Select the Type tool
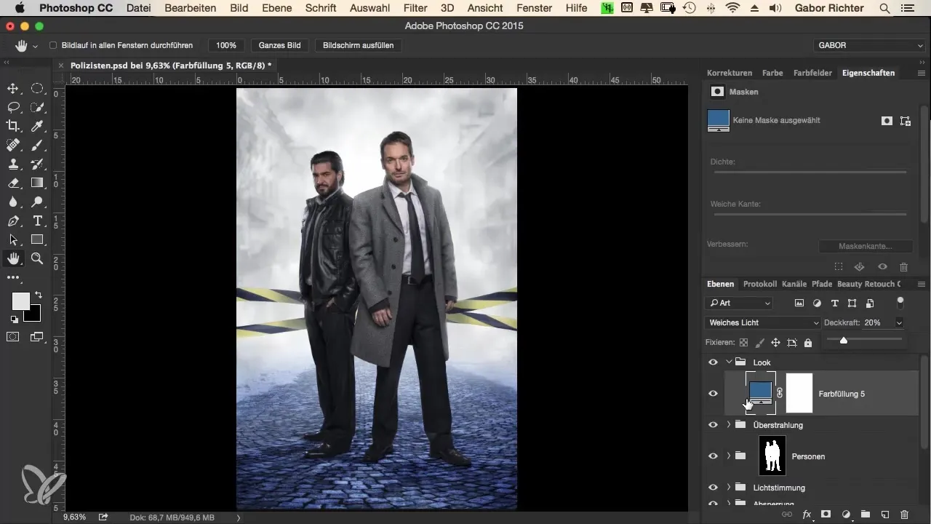Viewport: 931px width, 524px height. [x=37, y=221]
